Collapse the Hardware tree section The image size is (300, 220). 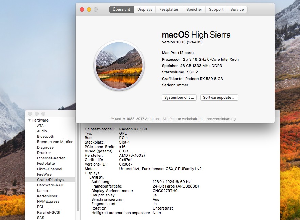point(29,120)
